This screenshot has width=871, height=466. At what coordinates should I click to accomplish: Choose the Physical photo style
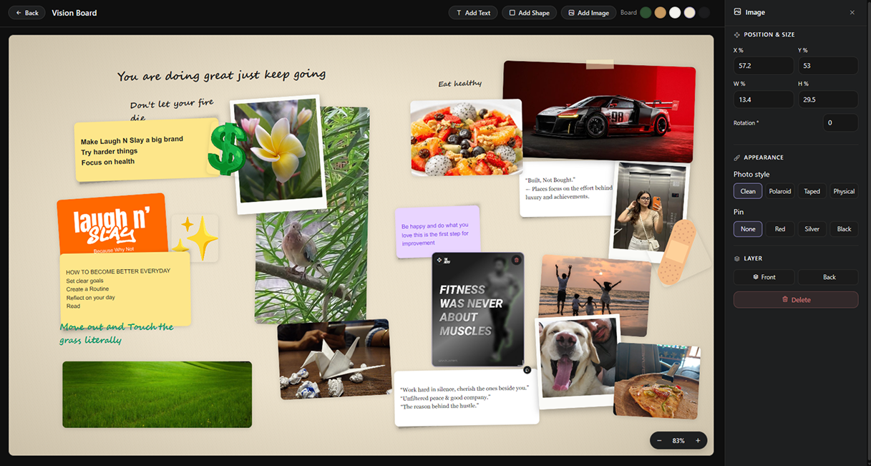(844, 191)
